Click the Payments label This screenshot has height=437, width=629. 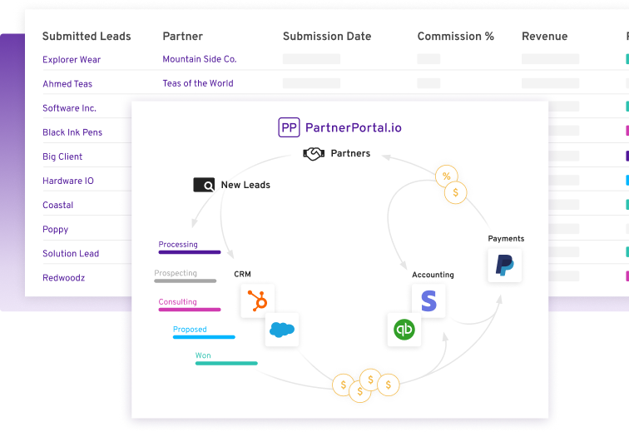506,239
